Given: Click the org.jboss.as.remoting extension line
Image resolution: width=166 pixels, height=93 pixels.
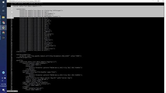Looking at the screenshot, I should point(36,40).
